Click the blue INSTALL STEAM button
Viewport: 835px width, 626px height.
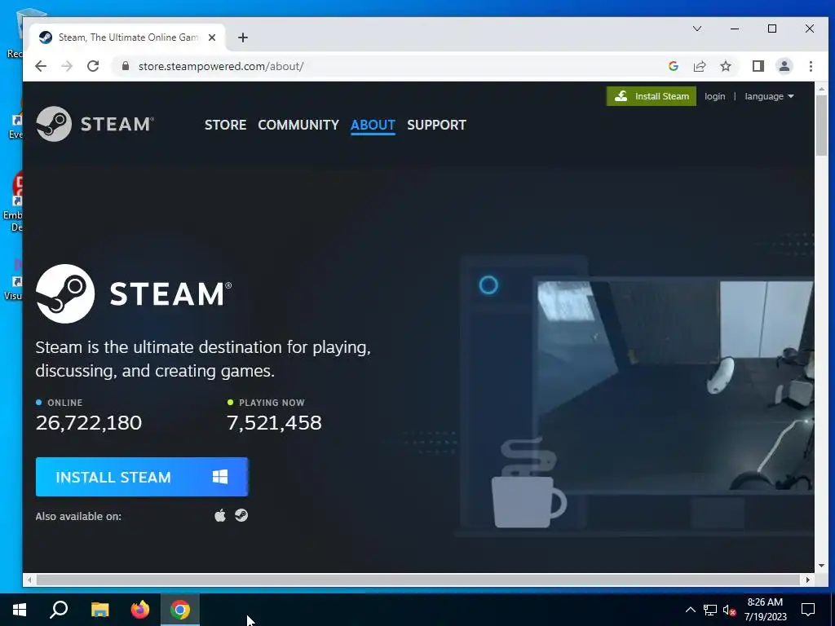(142, 477)
